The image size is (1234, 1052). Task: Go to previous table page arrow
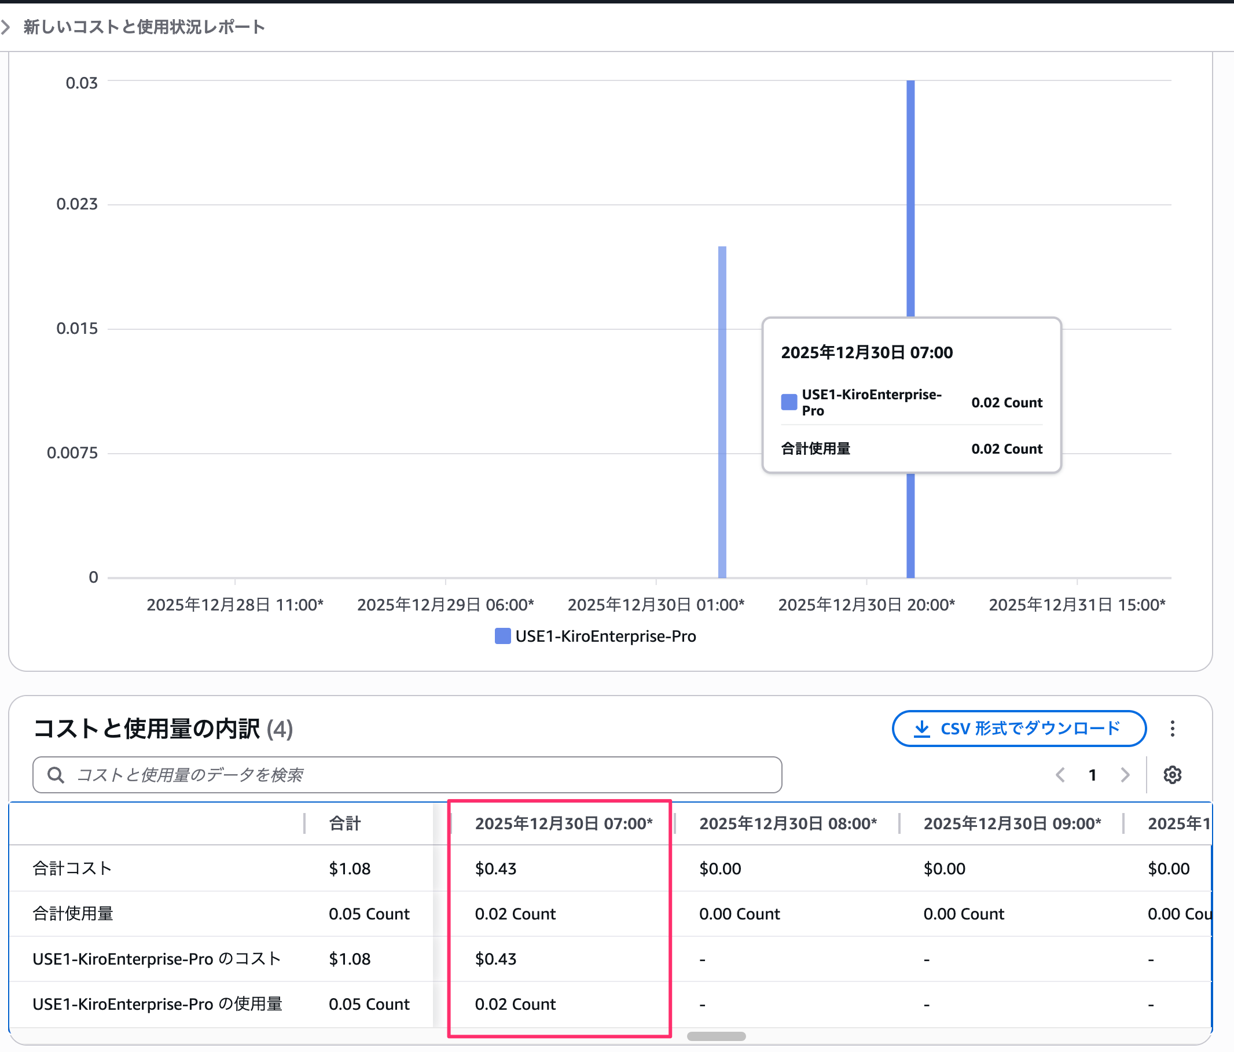pyautogui.click(x=1060, y=775)
